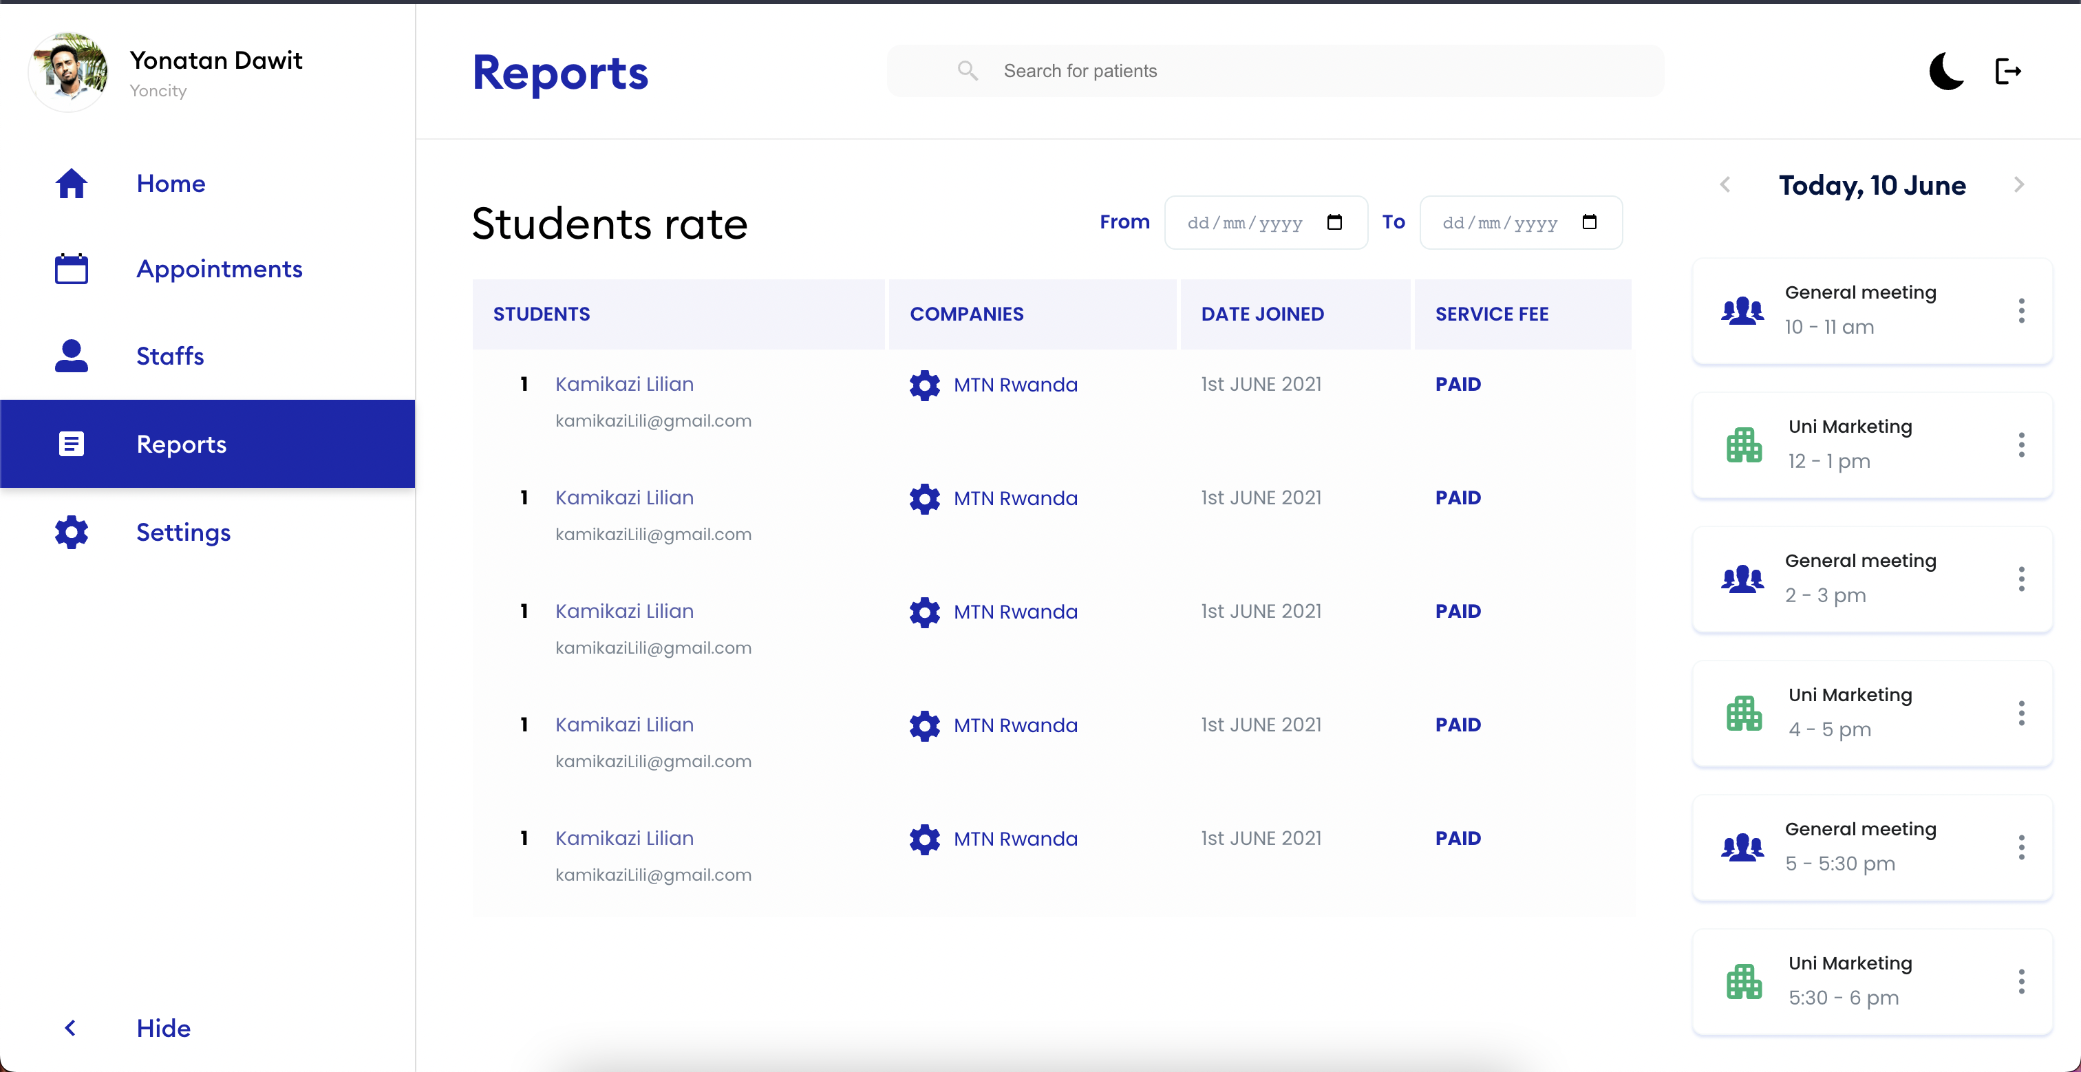The height and width of the screenshot is (1072, 2081).
Task: Collapse the sidebar using Hide
Action: [x=162, y=1027]
